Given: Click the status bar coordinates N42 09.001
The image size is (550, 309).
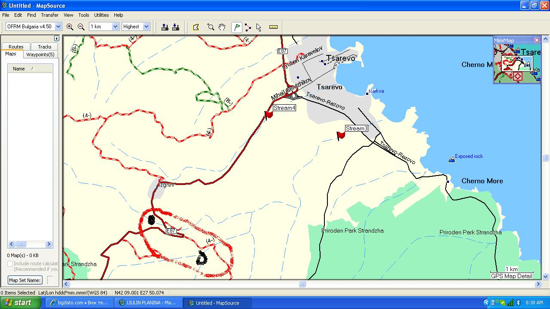Looking at the screenshot, I should 139,293.
